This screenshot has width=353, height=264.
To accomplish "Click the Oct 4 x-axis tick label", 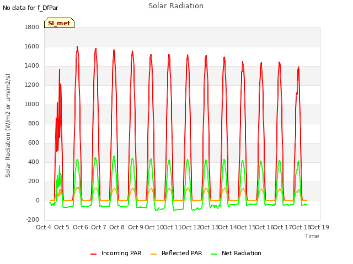I will [44, 227].
